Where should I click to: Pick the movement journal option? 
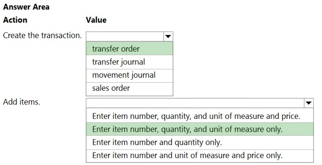point(129,76)
